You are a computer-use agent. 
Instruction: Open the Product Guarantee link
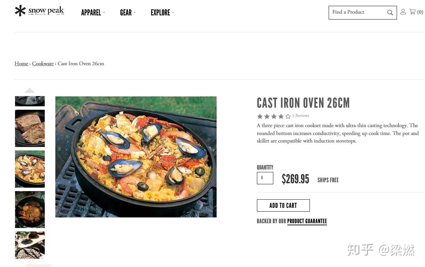(x=307, y=221)
